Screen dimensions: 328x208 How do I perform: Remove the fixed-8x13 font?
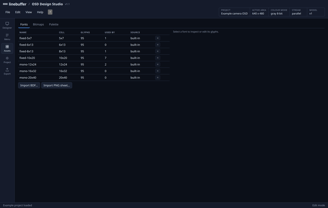point(158,51)
